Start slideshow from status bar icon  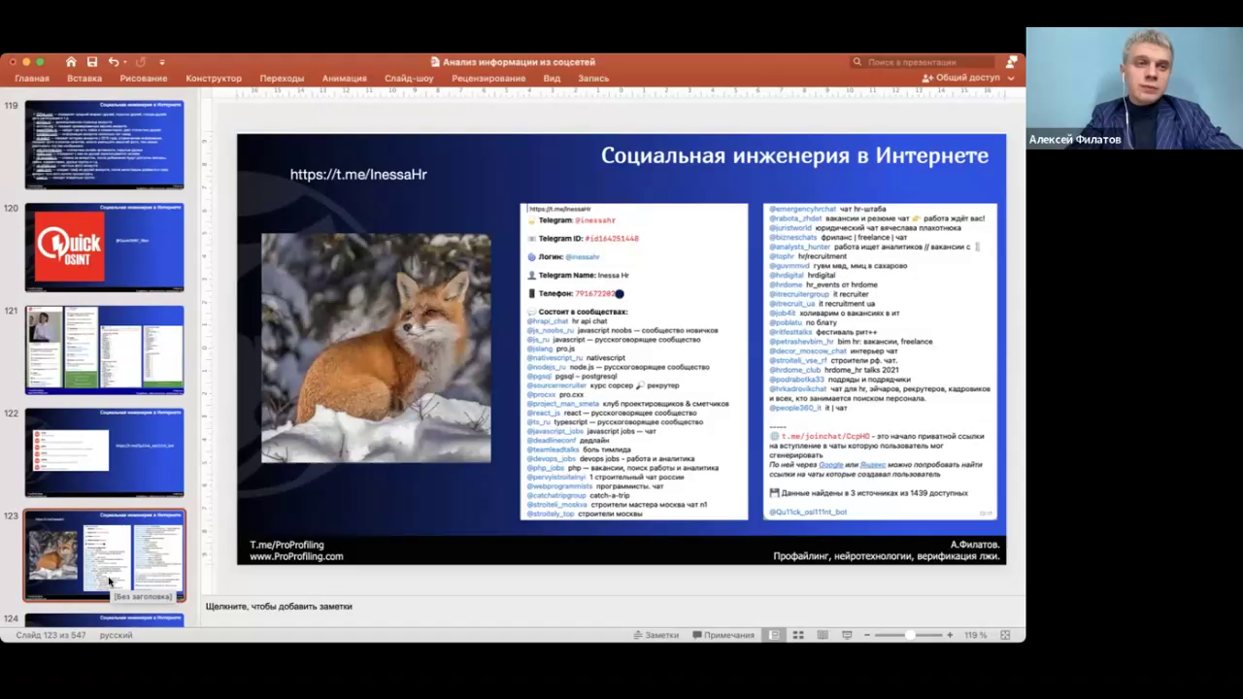click(x=847, y=635)
